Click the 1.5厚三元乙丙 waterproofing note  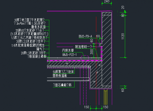pos(29,38)
